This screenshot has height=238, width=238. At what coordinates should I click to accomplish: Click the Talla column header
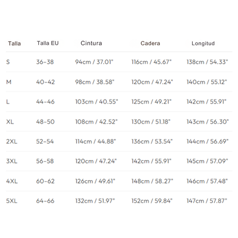[x=14, y=43]
